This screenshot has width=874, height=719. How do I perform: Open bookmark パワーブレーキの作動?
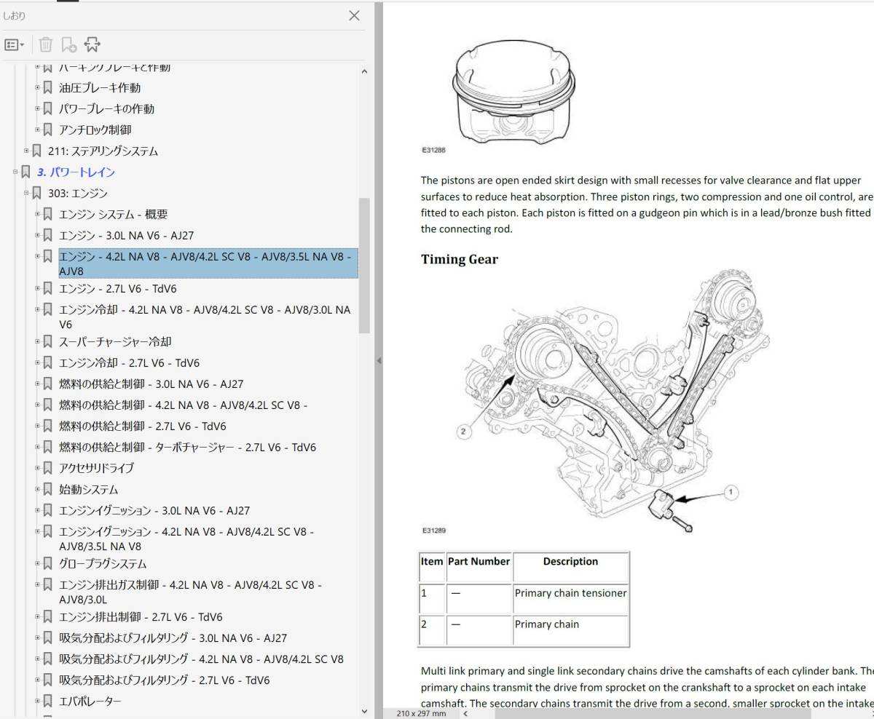106,109
